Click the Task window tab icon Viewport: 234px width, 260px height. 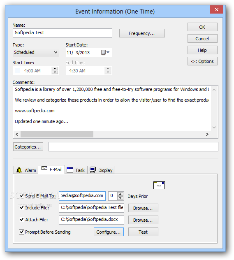tap(70, 170)
